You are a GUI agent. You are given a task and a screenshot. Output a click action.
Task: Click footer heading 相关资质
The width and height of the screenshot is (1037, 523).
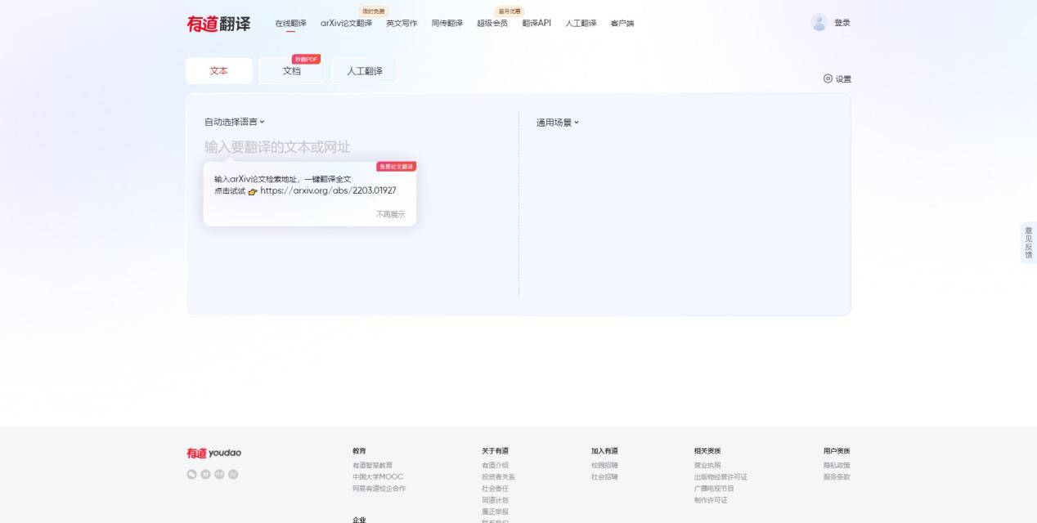coord(707,451)
